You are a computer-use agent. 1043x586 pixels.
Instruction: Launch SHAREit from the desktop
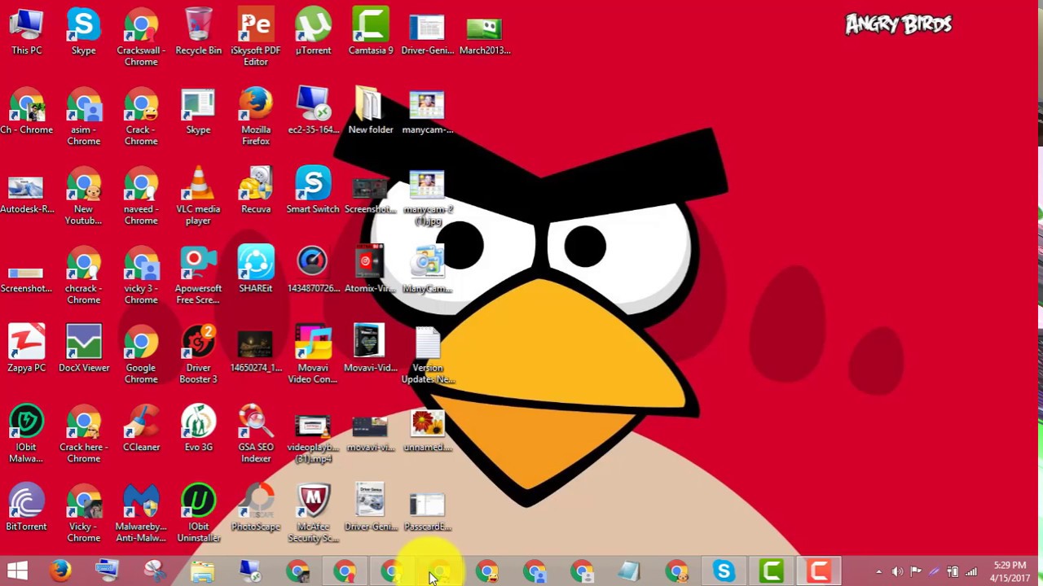[x=256, y=269]
